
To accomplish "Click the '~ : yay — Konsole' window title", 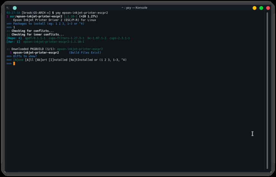I will pos(134,8).
